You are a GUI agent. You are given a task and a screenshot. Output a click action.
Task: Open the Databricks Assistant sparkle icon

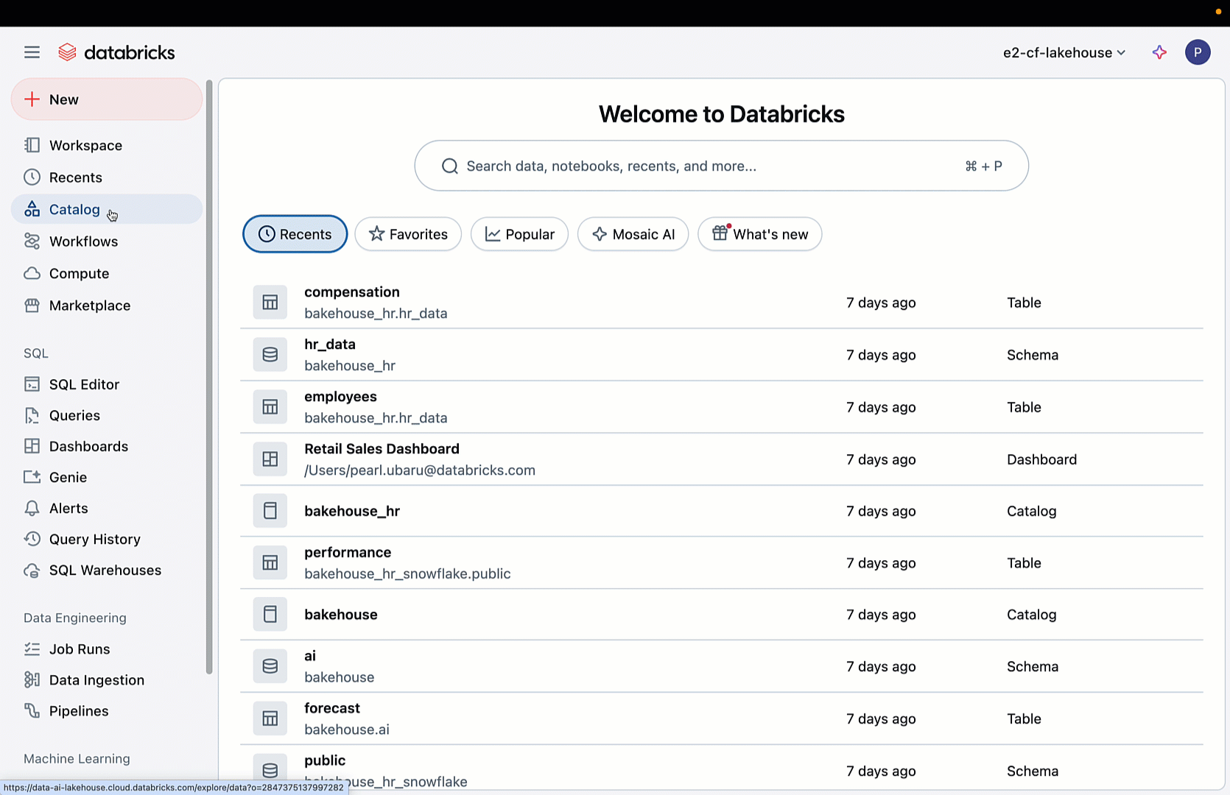pyautogui.click(x=1159, y=52)
